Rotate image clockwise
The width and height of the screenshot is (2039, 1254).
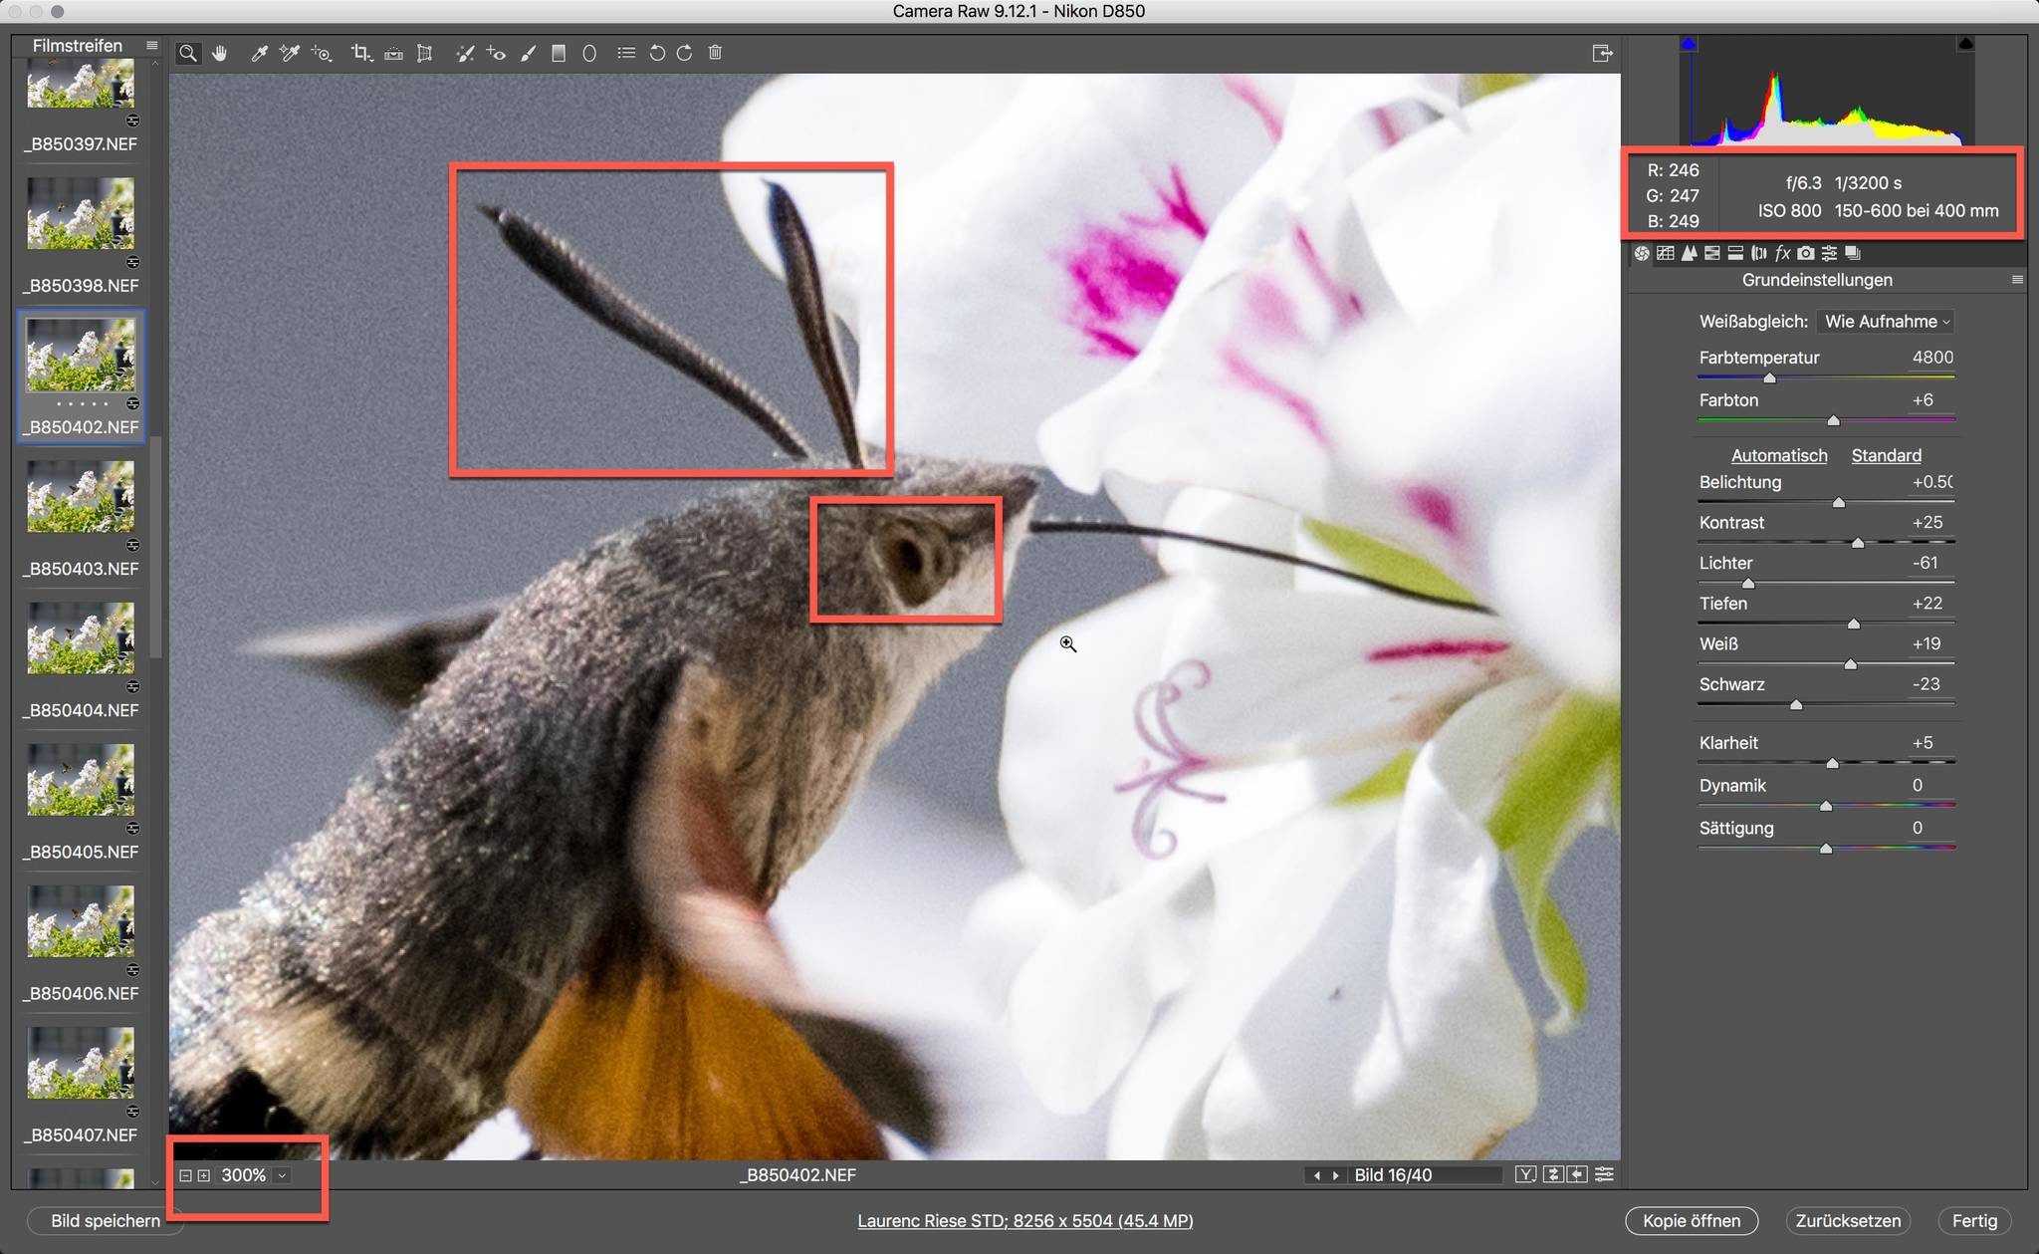click(684, 53)
